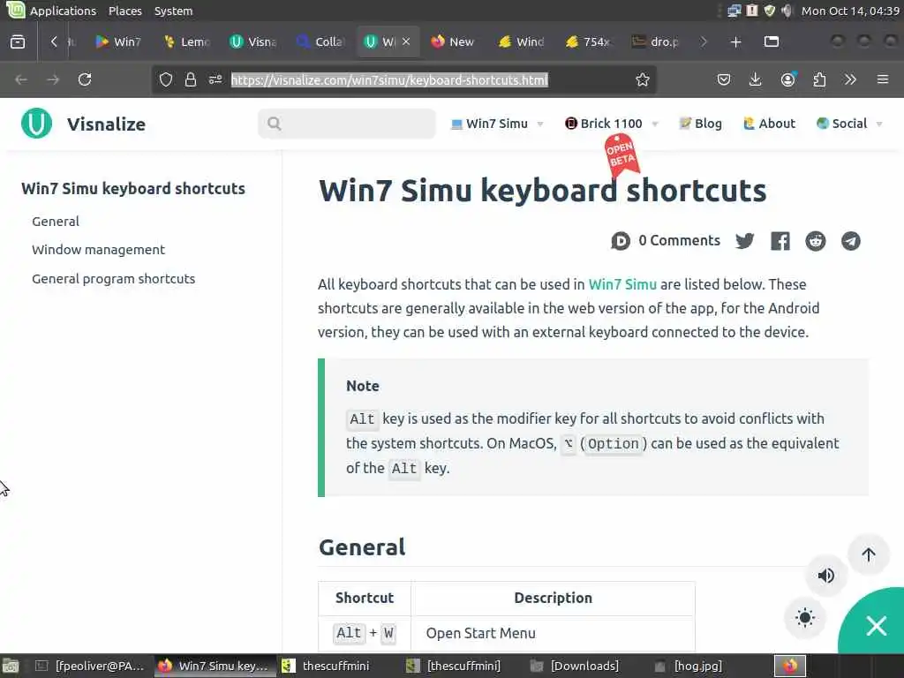Click the volume icon in system tray
The width and height of the screenshot is (904, 678).
pyautogui.click(x=787, y=11)
